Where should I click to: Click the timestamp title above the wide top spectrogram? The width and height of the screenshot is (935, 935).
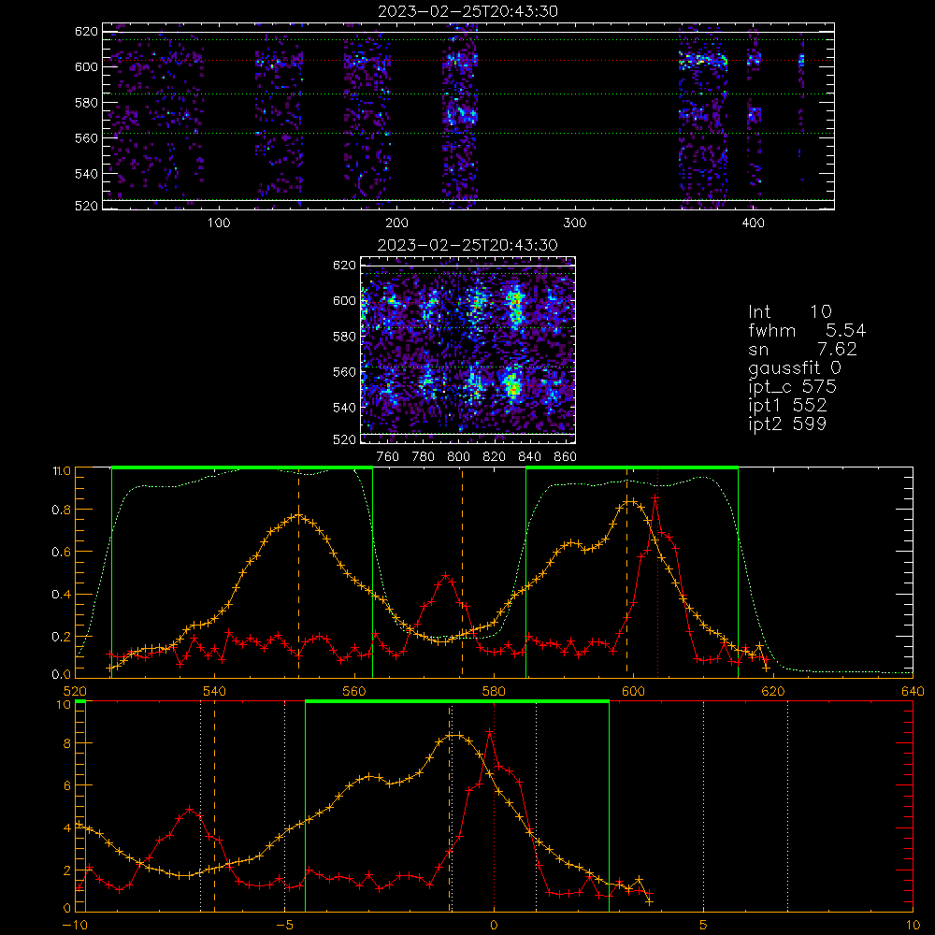[x=467, y=11]
